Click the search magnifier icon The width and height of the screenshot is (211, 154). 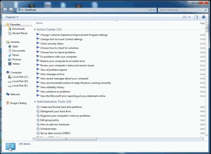[206, 10]
